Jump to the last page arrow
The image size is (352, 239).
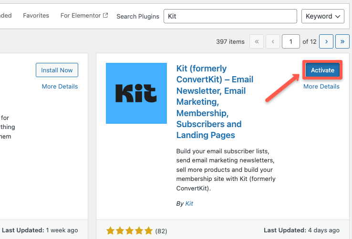(342, 41)
